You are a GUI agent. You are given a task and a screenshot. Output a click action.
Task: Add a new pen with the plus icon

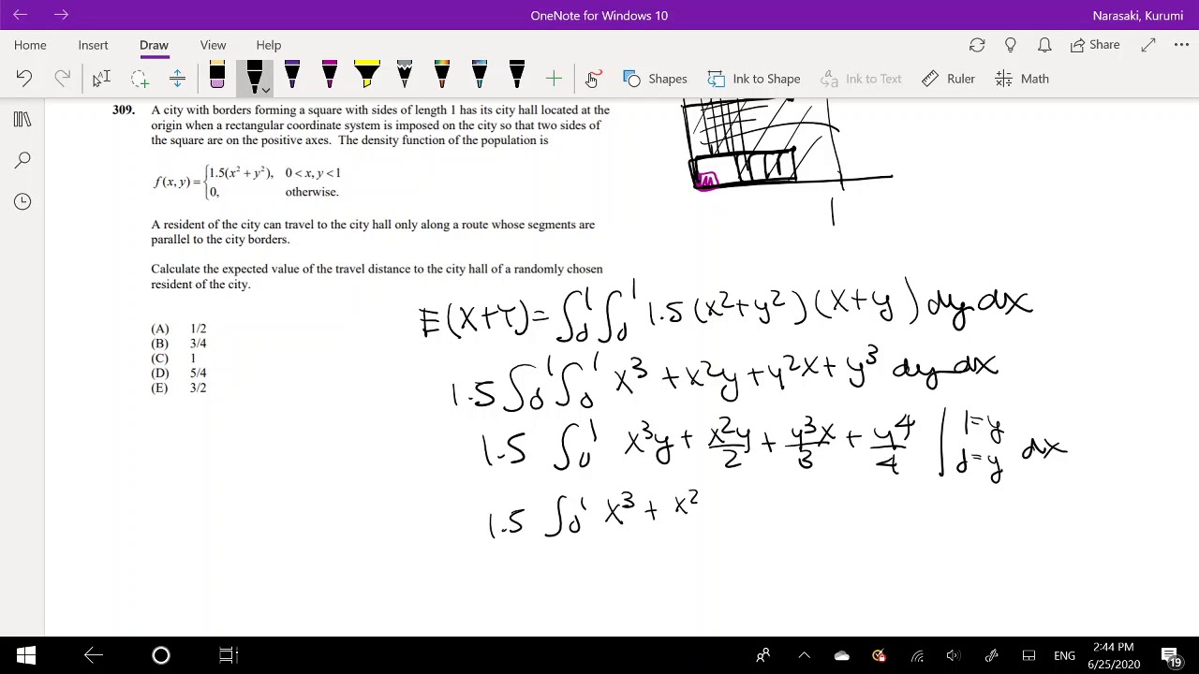click(554, 79)
